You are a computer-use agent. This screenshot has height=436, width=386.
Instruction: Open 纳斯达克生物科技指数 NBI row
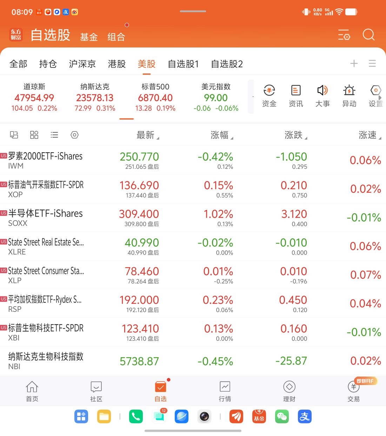(x=193, y=361)
